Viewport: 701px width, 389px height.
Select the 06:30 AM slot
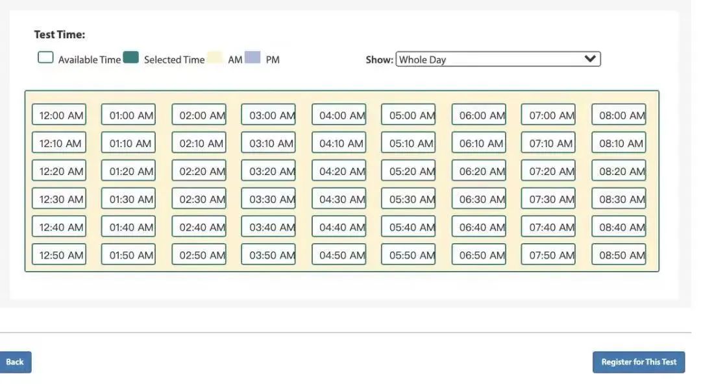click(x=479, y=199)
